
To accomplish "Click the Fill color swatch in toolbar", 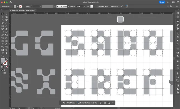I will click(x=3, y=60).
